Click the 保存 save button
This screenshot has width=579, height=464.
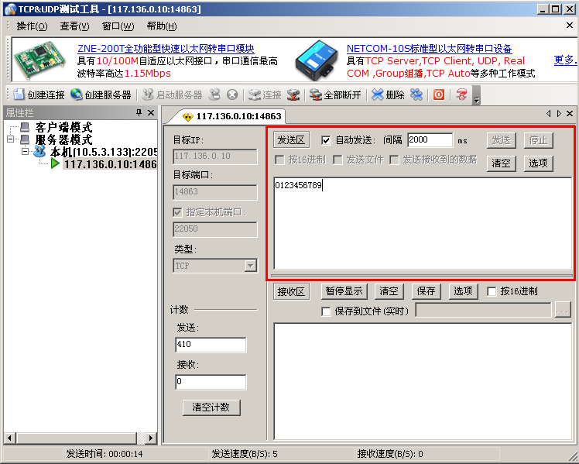coord(427,291)
